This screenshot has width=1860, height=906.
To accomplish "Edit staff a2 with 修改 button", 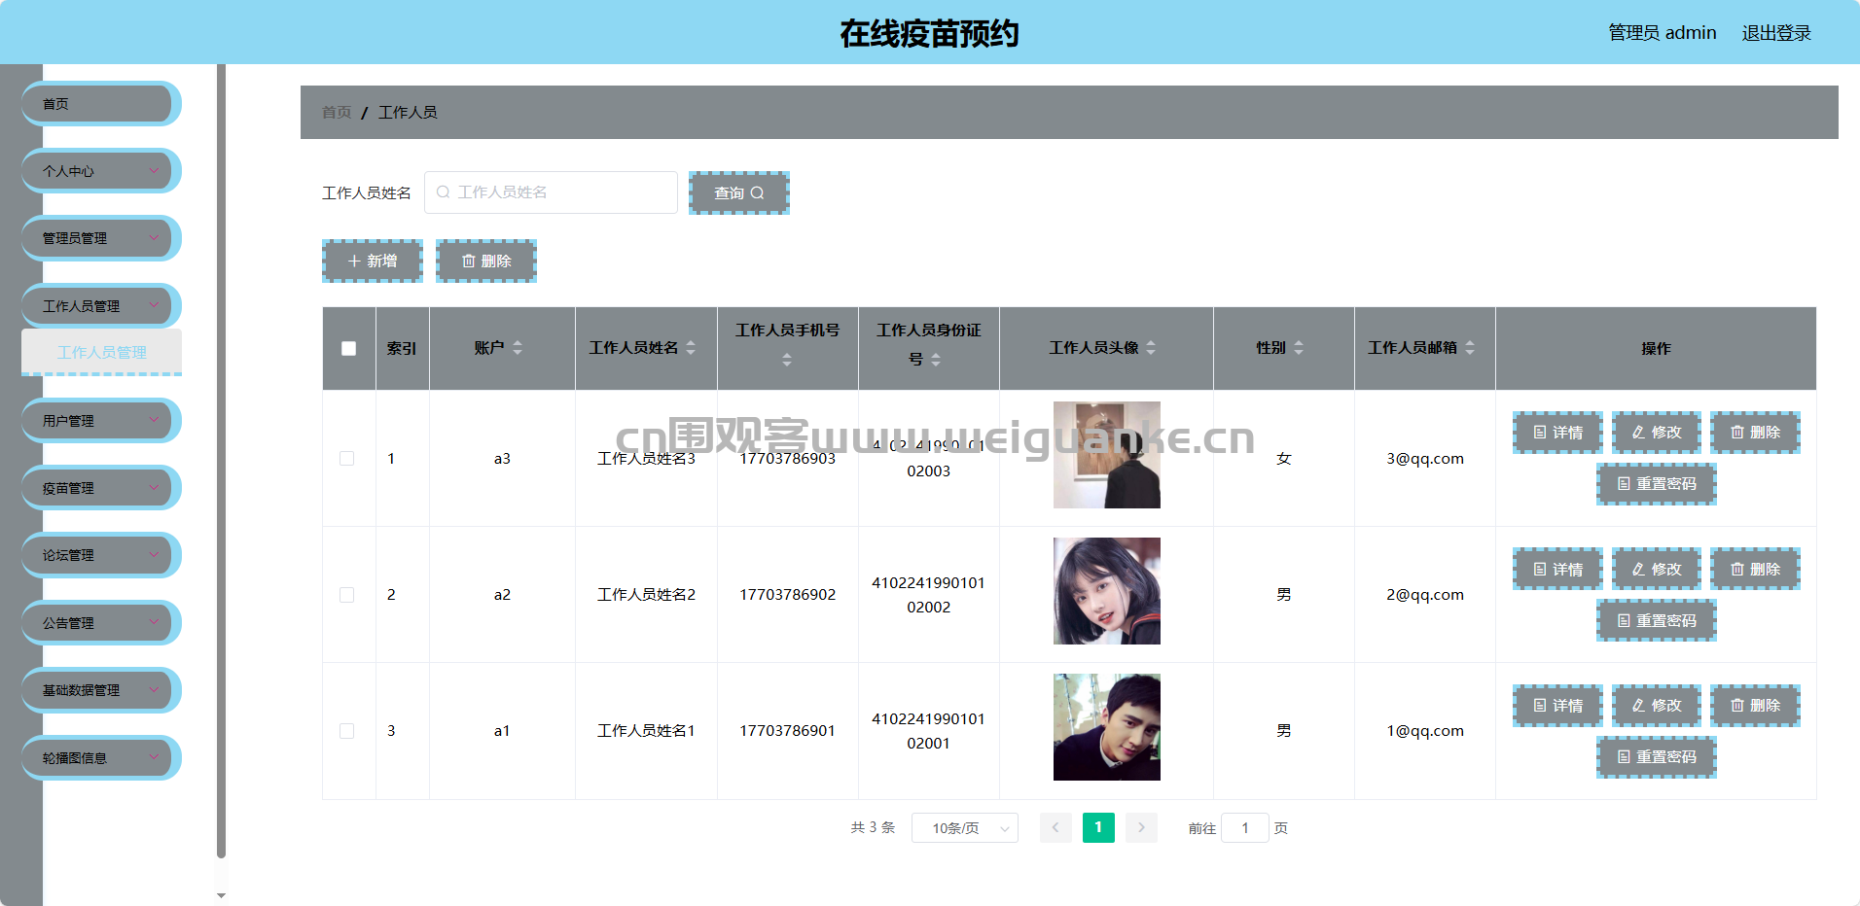I will [x=1656, y=569].
